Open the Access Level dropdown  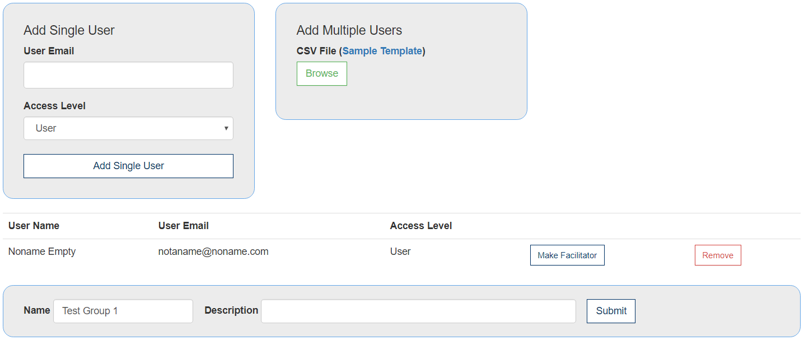click(x=128, y=128)
